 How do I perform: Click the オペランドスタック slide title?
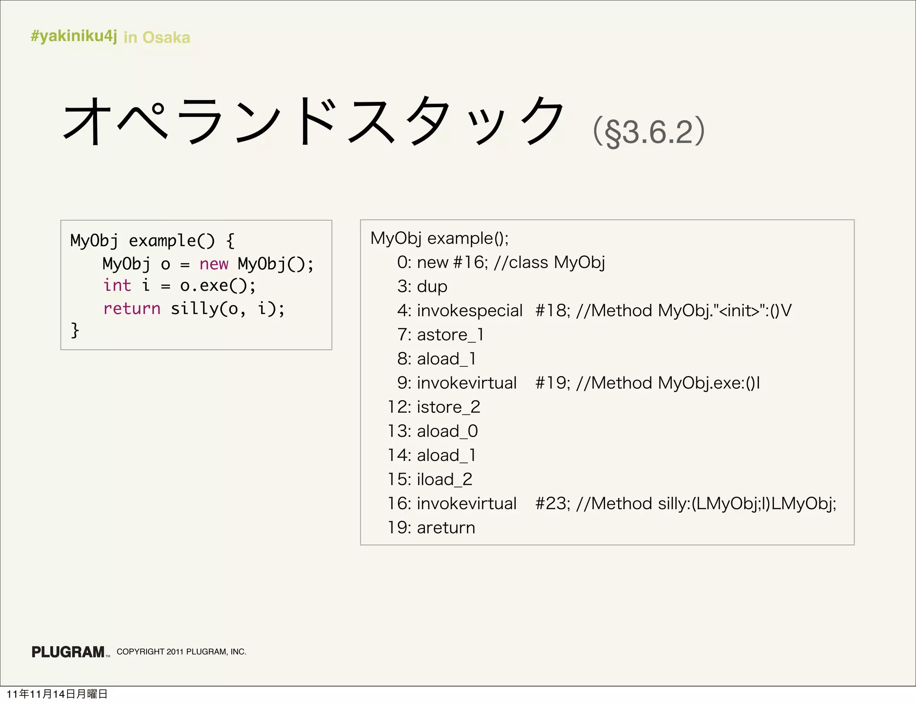click(x=314, y=121)
